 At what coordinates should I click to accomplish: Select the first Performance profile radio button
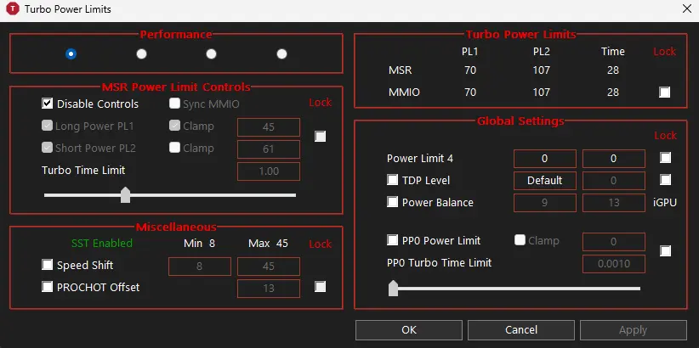pyautogui.click(x=71, y=53)
